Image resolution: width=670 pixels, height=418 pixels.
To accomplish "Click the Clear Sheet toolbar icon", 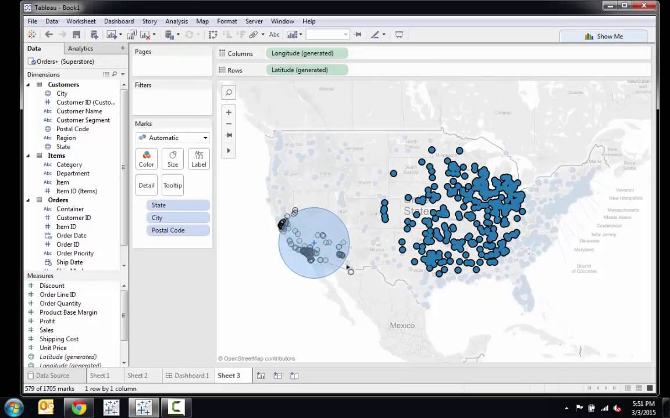I will (145, 35).
